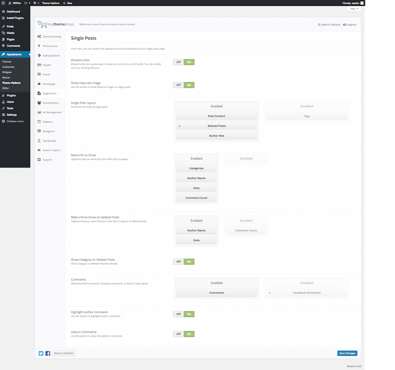This screenshot has height=370, width=395.
Task: Click the WordPress logo in admin bar
Action: 3,3
